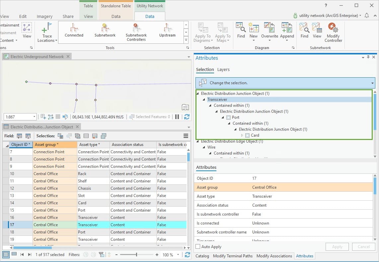Click Find in the Subnetwork group
Screen dimensions: 379x262
click(x=304, y=31)
